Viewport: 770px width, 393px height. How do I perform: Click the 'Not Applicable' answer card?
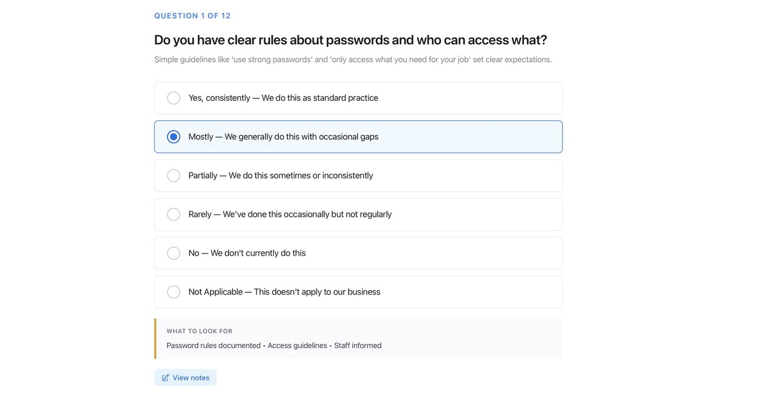(358, 292)
